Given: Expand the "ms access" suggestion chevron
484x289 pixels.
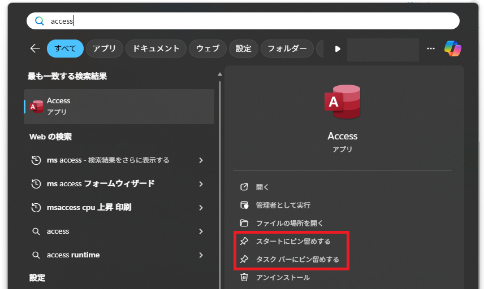Looking at the screenshot, I should point(201,160).
